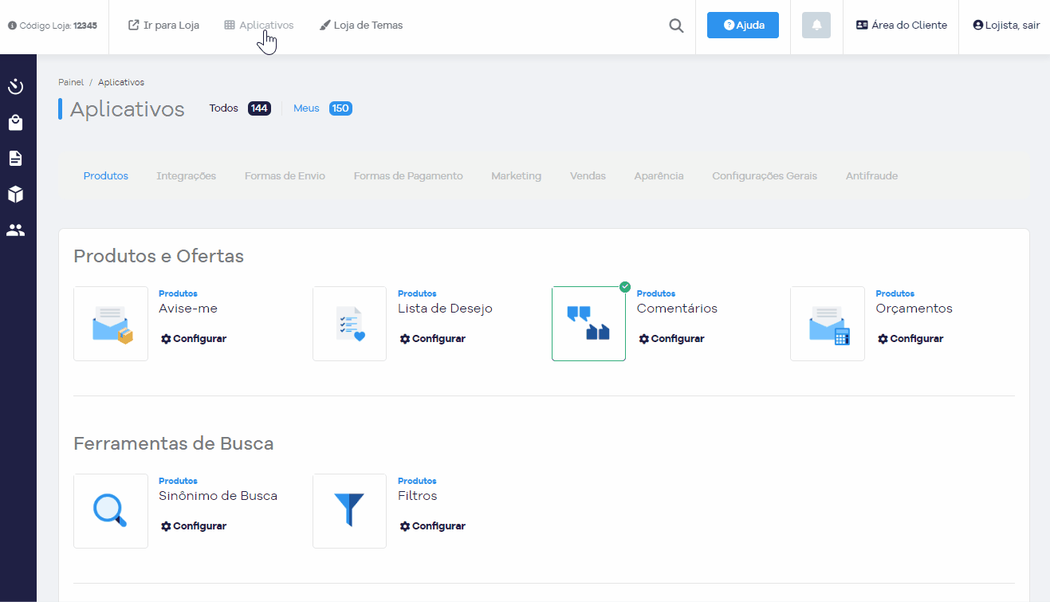Click the gear icon for Orçamentos
Viewport: 1050px width, 602px height.
tap(883, 339)
